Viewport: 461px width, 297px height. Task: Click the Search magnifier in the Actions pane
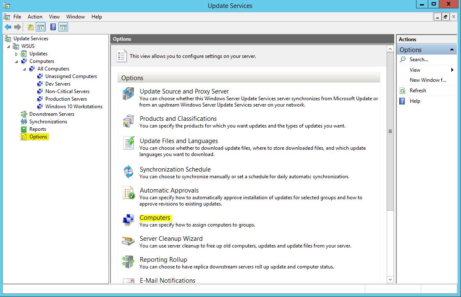[402, 59]
